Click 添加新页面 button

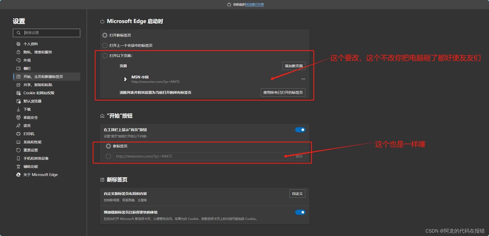point(294,66)
